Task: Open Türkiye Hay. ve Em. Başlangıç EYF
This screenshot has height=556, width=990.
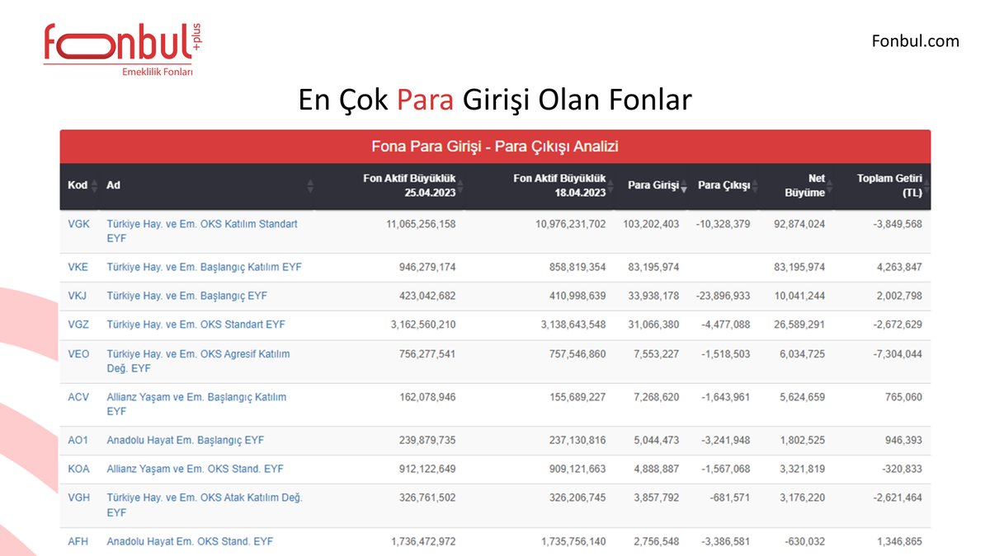Action: [x=187, y=297]
